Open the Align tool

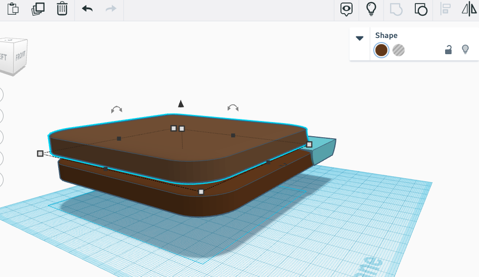tap(446, 9)
